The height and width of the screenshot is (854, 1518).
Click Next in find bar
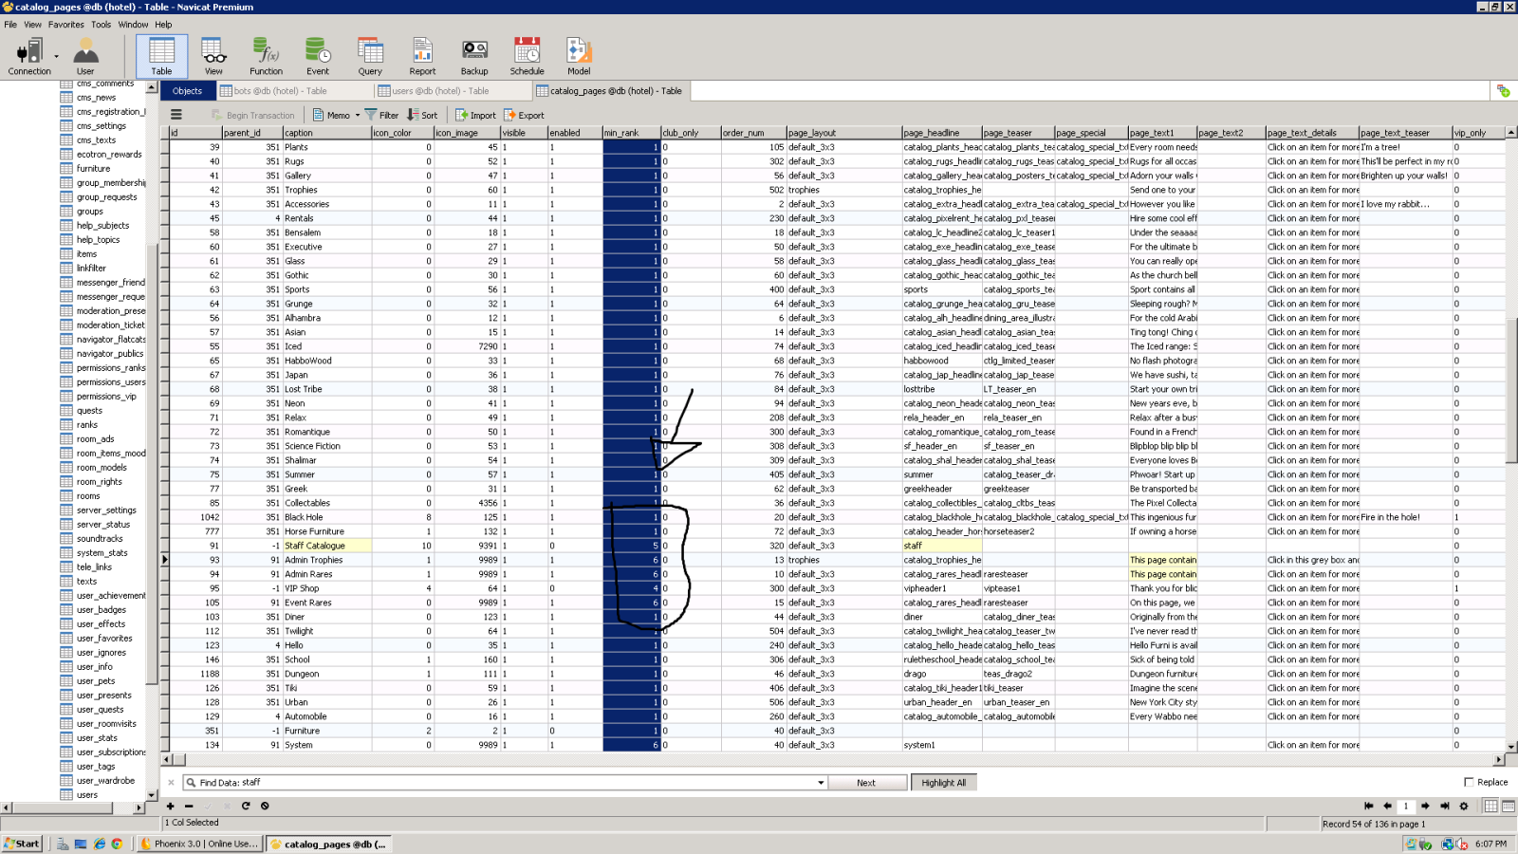click(x=866, y=783)
